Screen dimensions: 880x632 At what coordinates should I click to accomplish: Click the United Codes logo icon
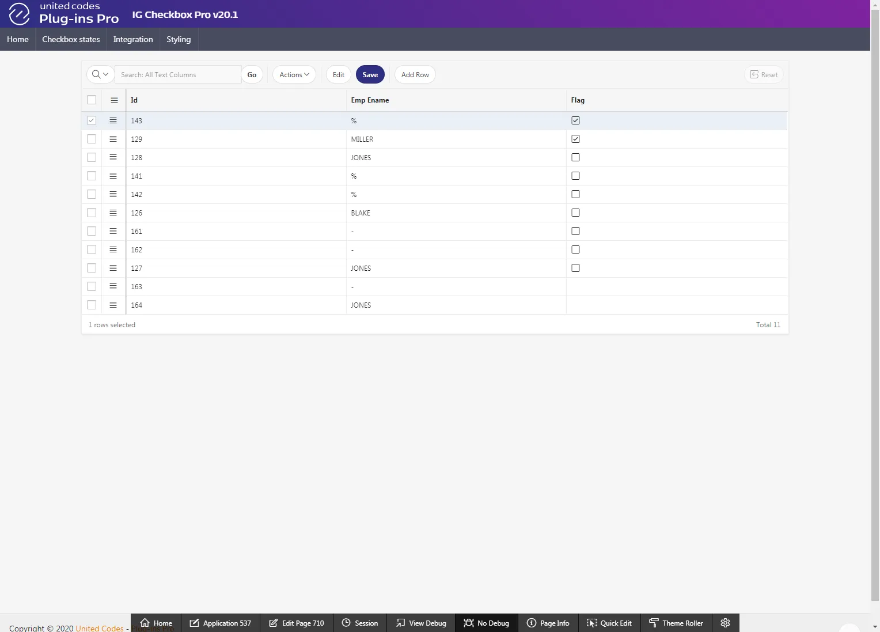point(19,14)
